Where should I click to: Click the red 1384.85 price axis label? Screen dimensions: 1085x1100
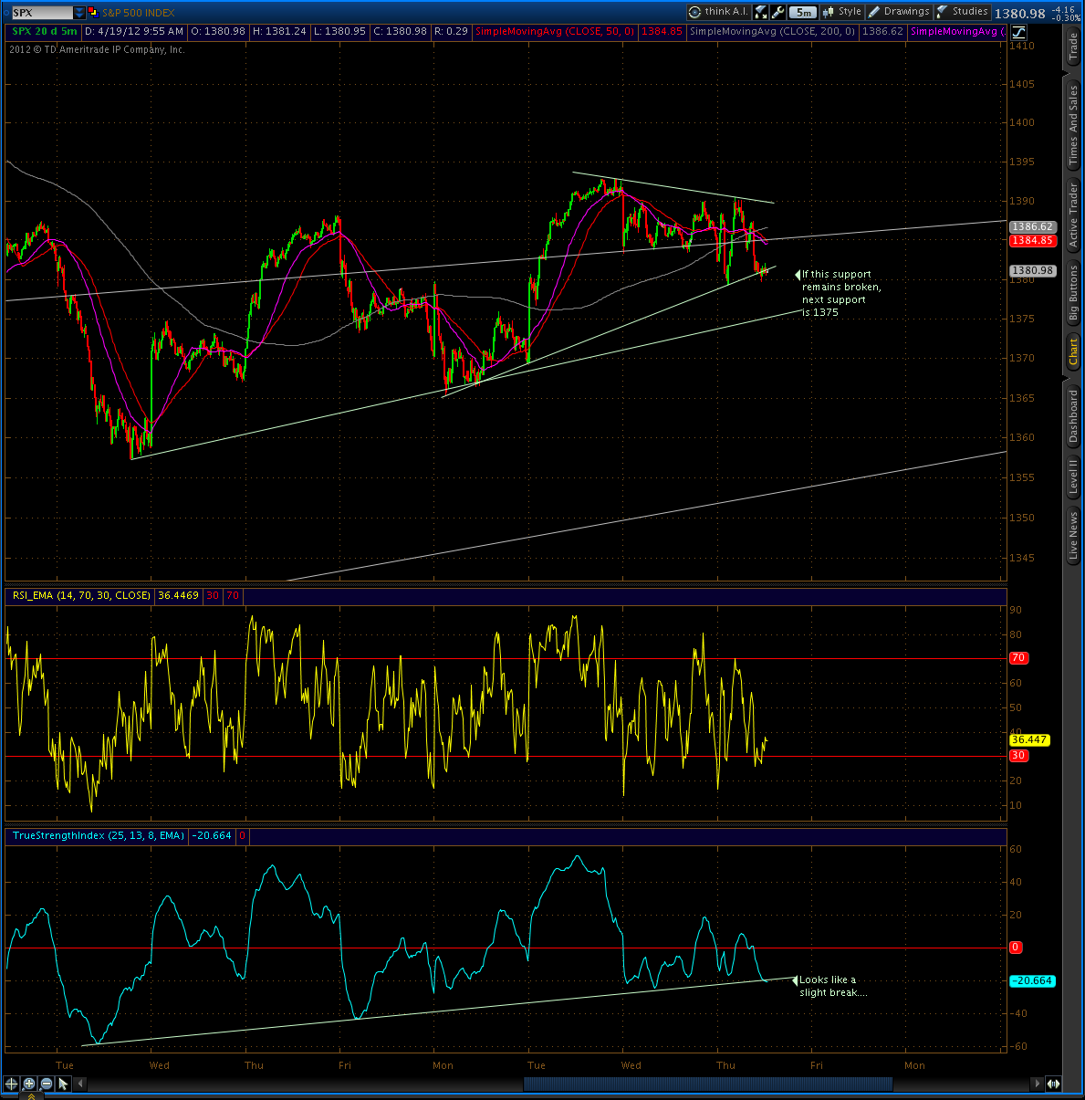(1033, 241)
